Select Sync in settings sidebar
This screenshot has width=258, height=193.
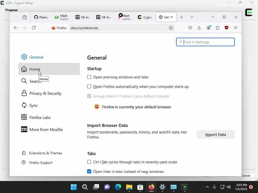point(49,105)
